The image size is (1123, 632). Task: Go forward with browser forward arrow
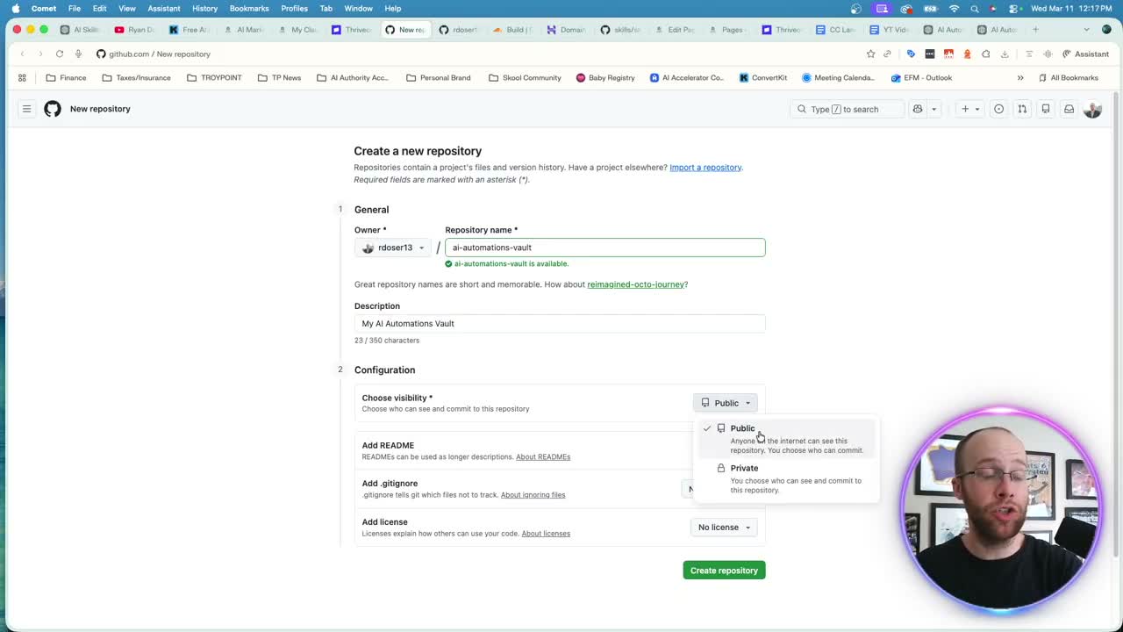pos(40,54)
